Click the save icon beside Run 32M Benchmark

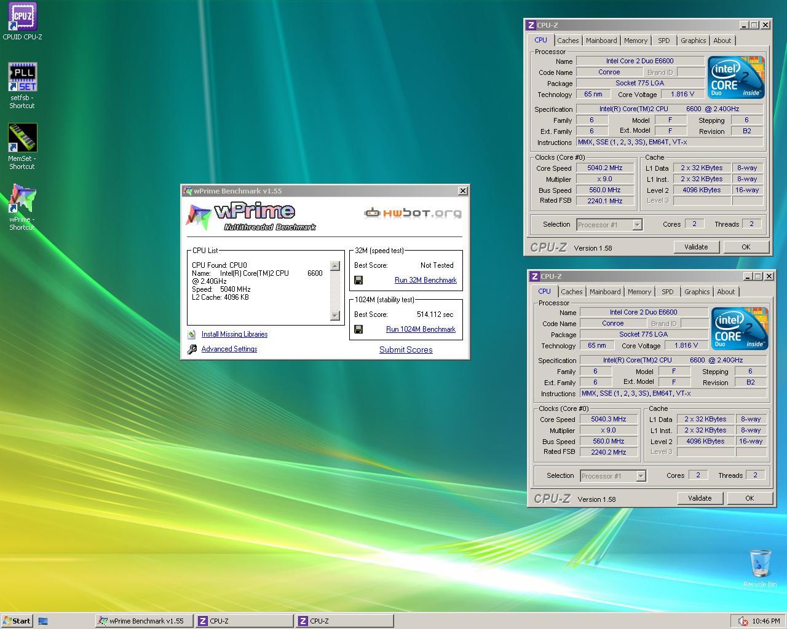coord(358,280)
